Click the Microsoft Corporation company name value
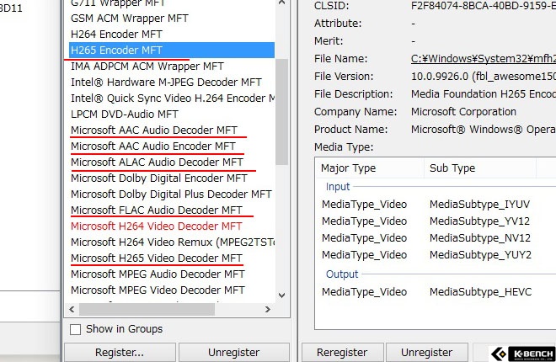The width and height of the screenshot is (556, 362). click(463, 112)
